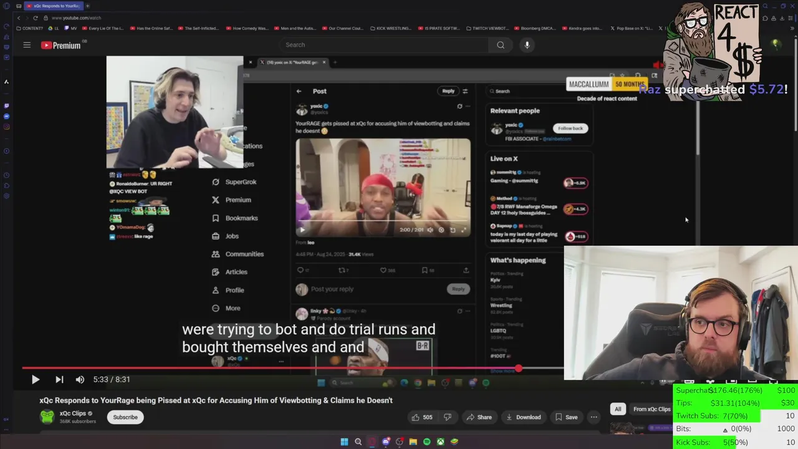The width and height of the screenshot is (798, 449).
Task: Dislike this video
Action: click(447, 417)
